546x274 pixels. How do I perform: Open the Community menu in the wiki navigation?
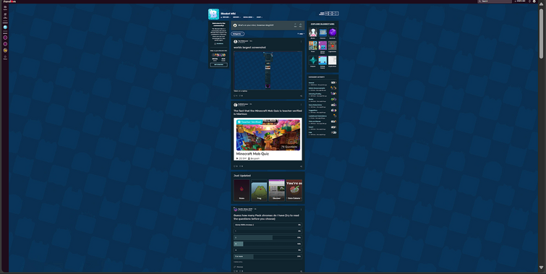coord(236,17)
